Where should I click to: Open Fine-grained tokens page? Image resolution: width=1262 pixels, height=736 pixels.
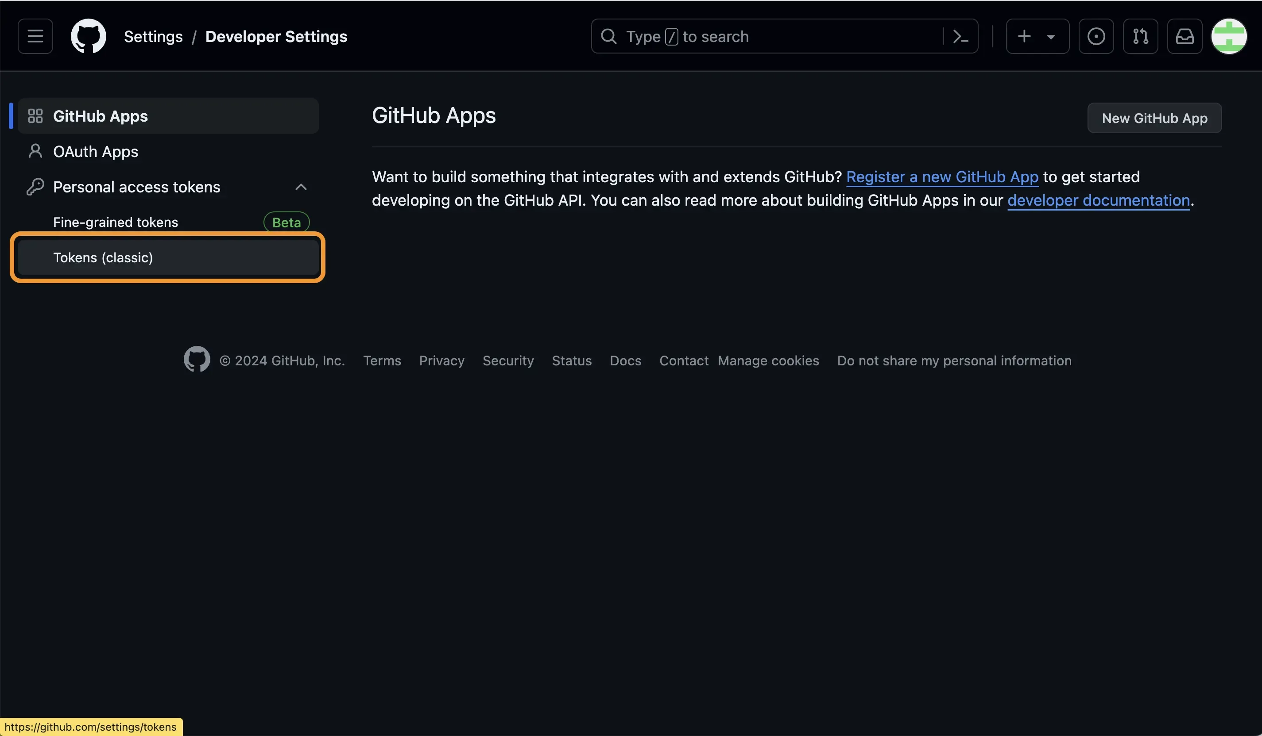coord(168,222)
